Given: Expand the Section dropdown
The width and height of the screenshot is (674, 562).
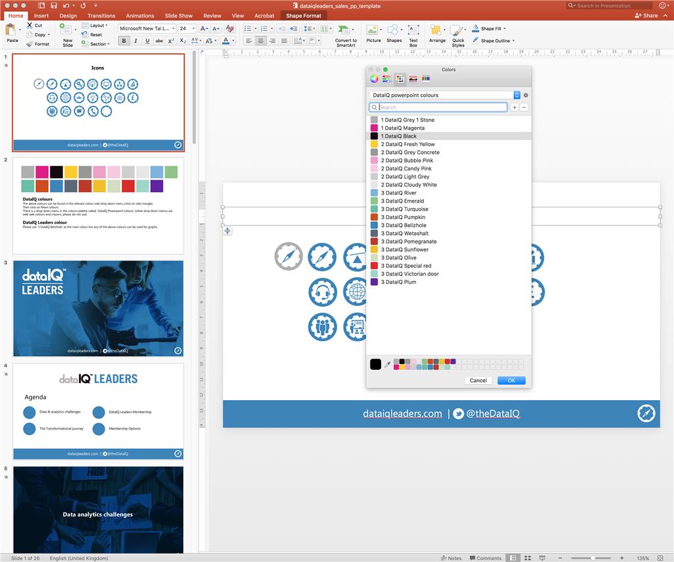Looking at the screenshot, I should tap(109, 44).
